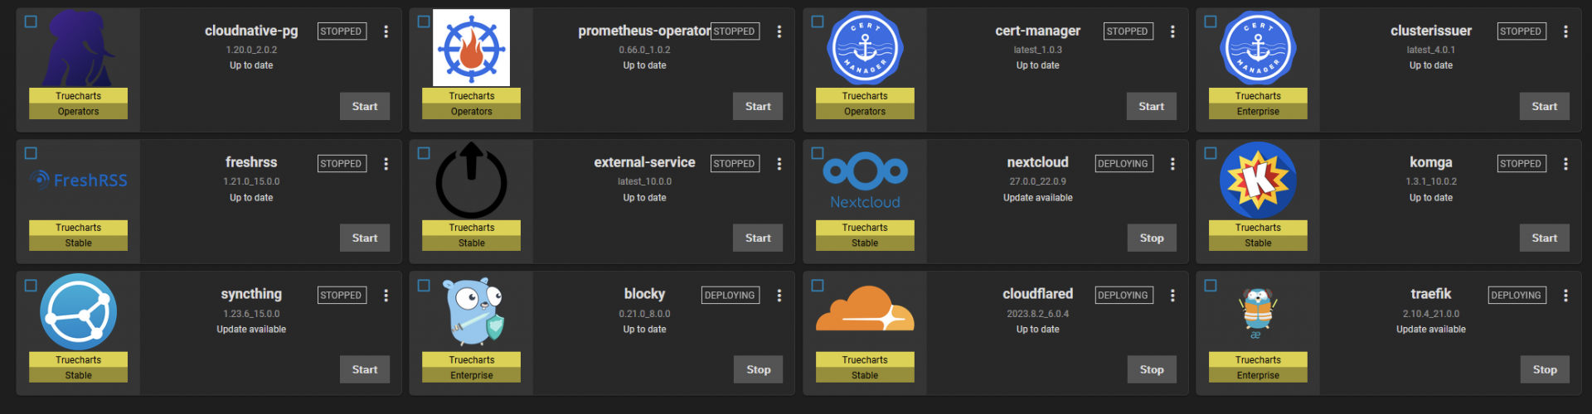The width and height of the screenshot is (1592, 414).
Task: Click the external-service power icon
Action: tap(472, 180)
